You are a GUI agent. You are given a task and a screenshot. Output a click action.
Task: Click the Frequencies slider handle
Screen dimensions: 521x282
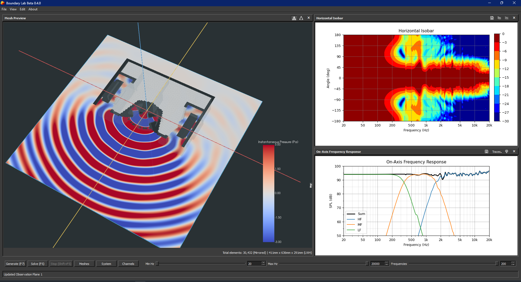pos(497,264)
